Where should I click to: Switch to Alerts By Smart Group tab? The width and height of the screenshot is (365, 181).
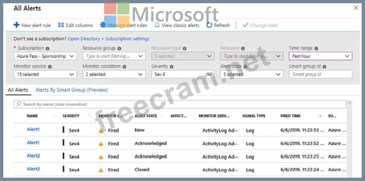pyautogui.click(x=72, y=90)
